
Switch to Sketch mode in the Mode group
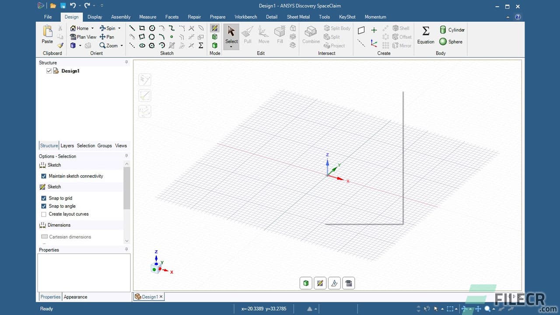click(x=214, y=28)
